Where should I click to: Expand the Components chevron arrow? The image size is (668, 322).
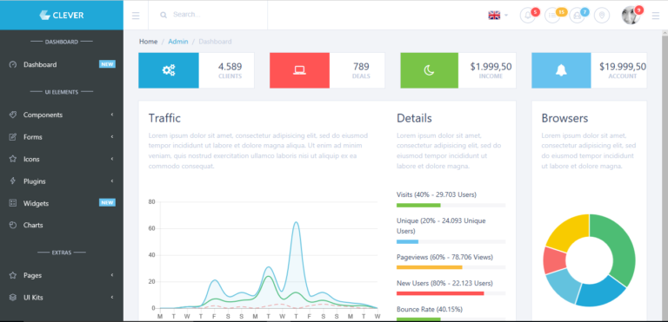112,115
